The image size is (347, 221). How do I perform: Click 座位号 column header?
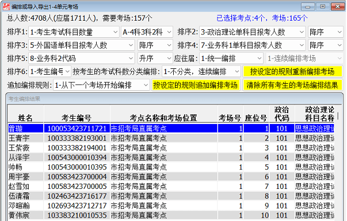[256, 114]
